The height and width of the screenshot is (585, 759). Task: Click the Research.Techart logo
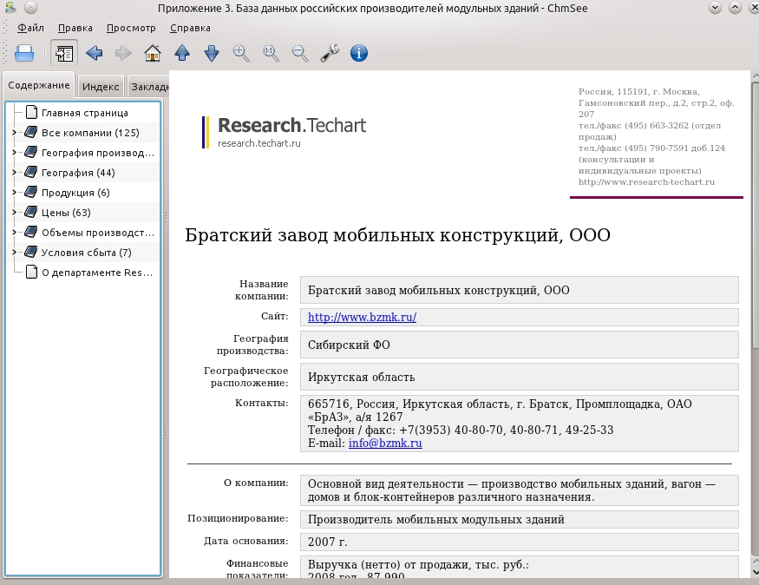285,132
